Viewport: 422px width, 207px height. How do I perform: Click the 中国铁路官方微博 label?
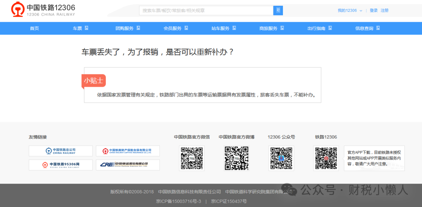point(236,137)
